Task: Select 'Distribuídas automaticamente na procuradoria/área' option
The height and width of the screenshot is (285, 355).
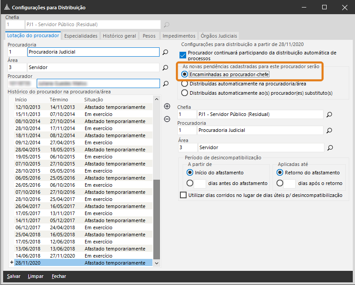Action: click(185, 84)
